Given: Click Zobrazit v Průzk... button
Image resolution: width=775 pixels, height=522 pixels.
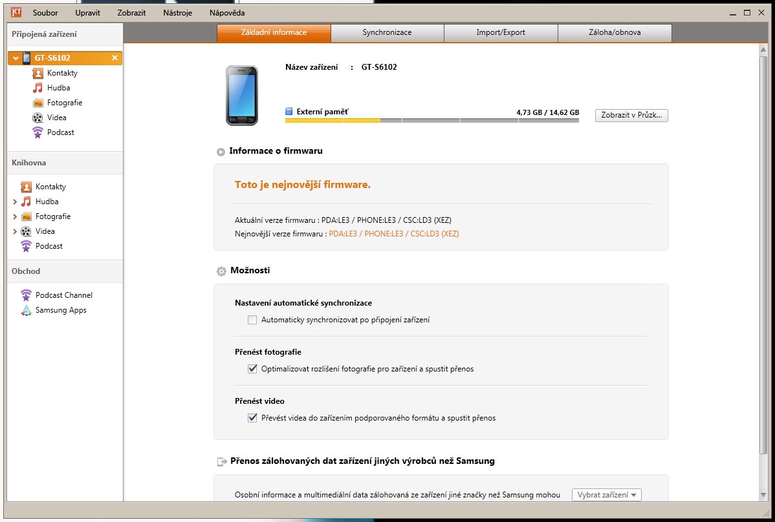Looking at the screenshot, I should 631,116.
